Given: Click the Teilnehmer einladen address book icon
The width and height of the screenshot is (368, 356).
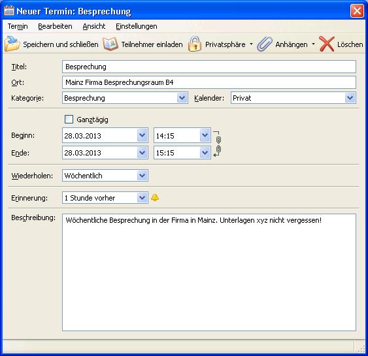Looking at the screenshot, I should pyautogui.click(x=110, y=44).
